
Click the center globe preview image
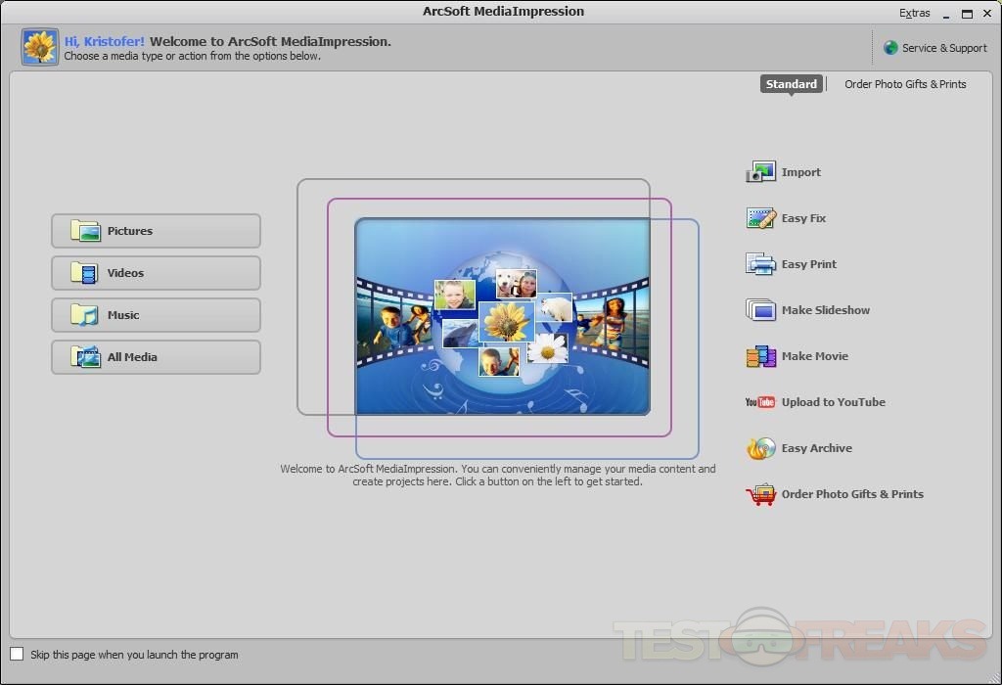[x=501, y=315]
